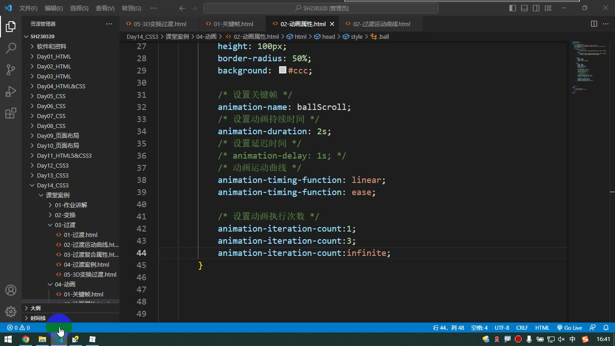Open the 选择(S) menu

point(79,8)
